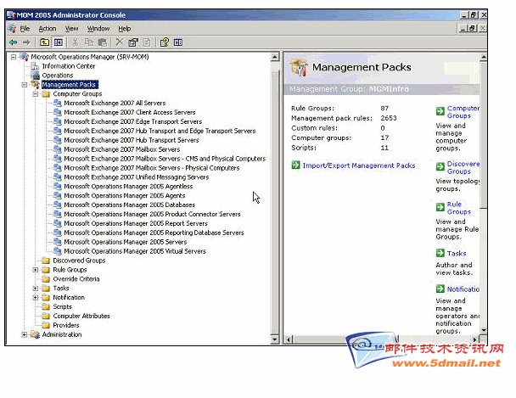
Task: Click the tree pane vertical scrollbar
Action: 275,195
